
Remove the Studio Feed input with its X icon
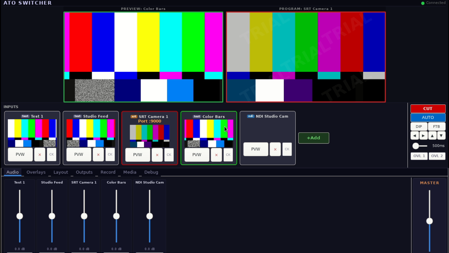(98, 155)
